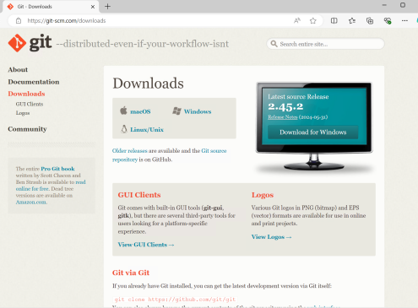Click View GUI Clients arrow link
Screen dimensions: 418x308
point(146,245)
